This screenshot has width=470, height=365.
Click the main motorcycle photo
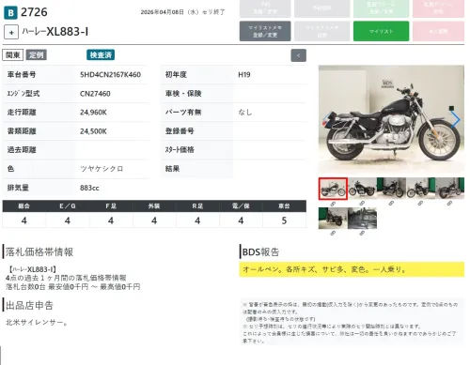[x=391, y=119]
